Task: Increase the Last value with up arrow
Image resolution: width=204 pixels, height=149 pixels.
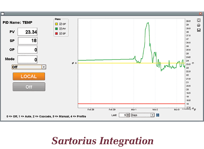Action: click(x=128, y=114)
